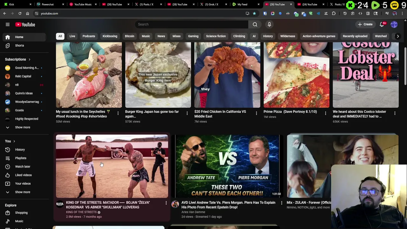Switch to the YouTube Music browser tab

(x=83, y=4)
